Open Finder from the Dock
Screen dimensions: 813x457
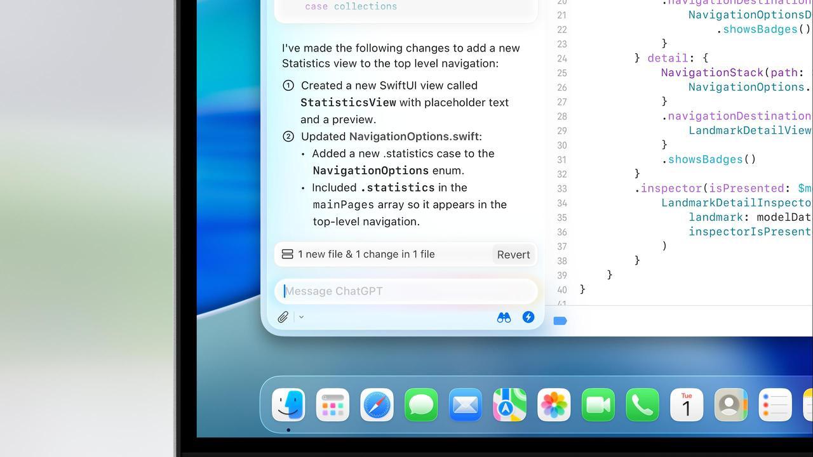(x=288, y=405)
